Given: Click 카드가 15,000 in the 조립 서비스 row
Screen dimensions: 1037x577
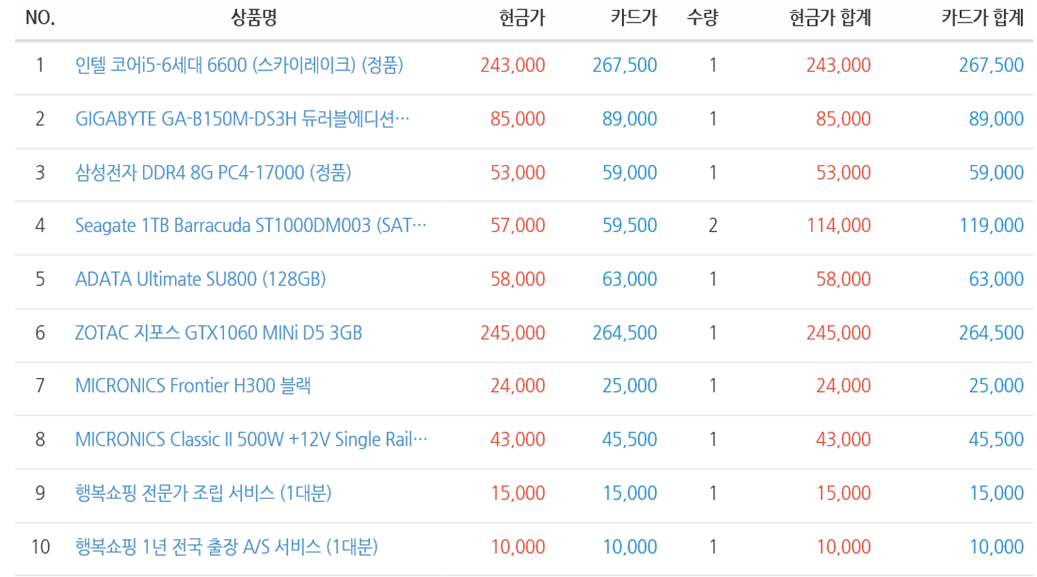Looking at the screenshot, I should tap(630, 493).
